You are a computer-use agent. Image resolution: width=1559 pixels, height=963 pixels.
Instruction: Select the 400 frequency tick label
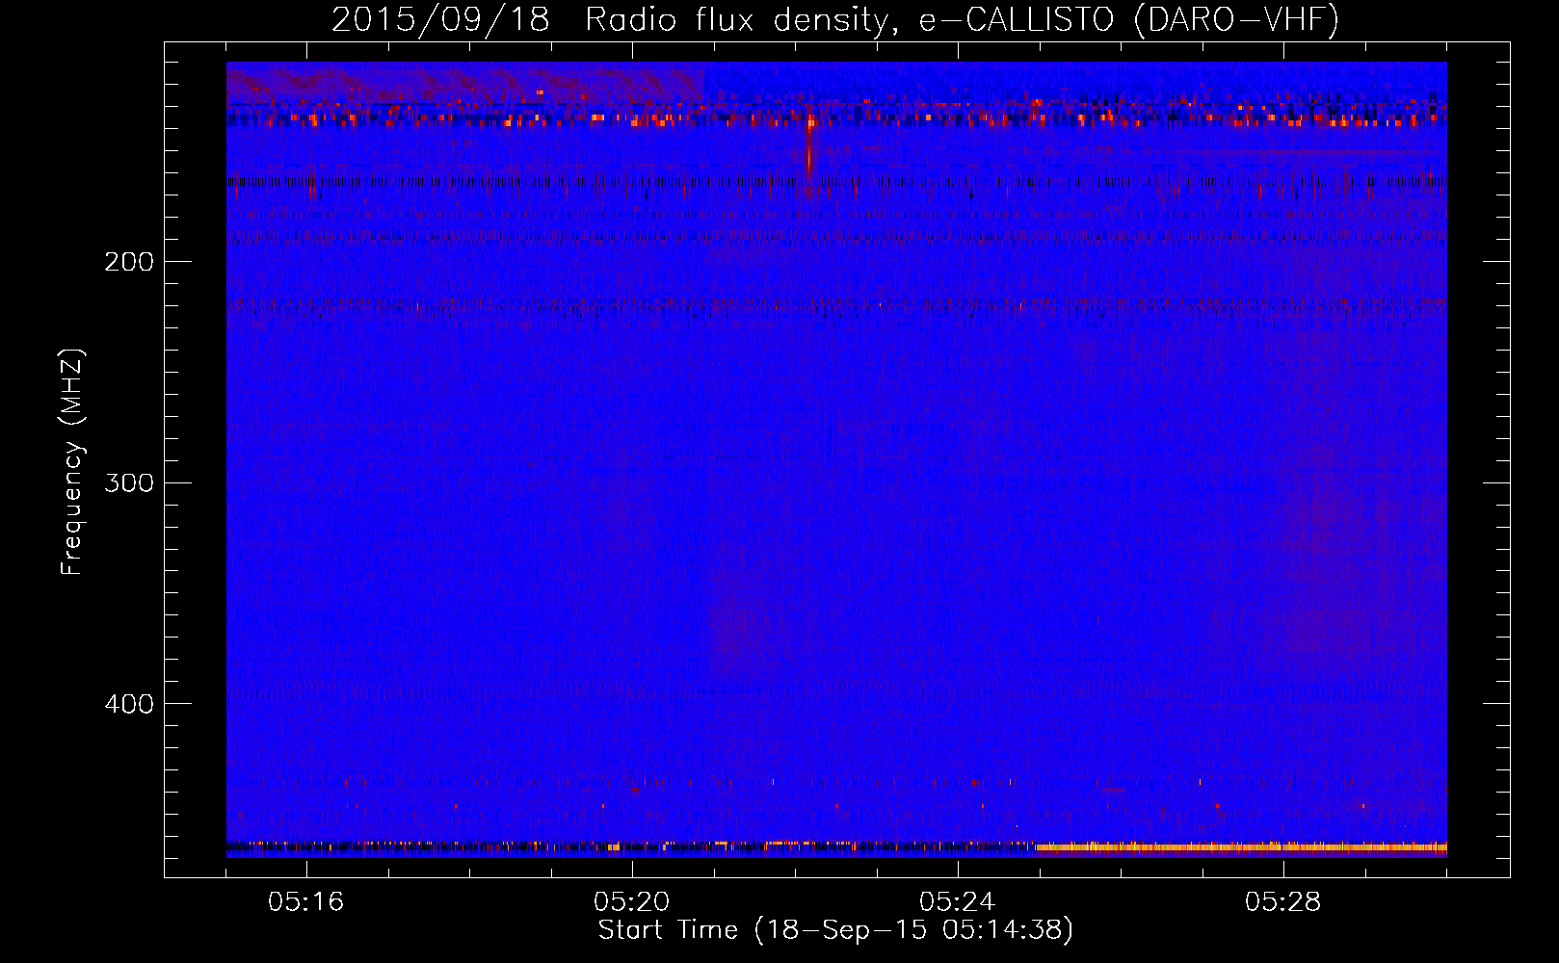point(129,704)
